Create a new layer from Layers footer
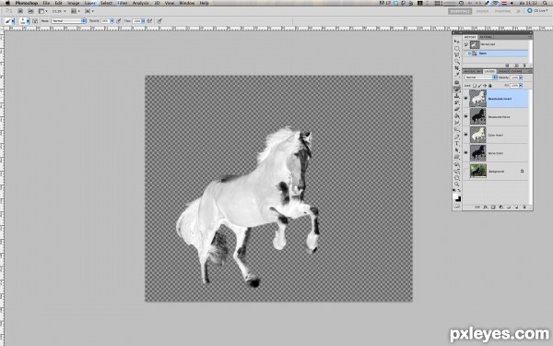Image resolution: width=553 pixels, height=346 pixels. [516, 208]
